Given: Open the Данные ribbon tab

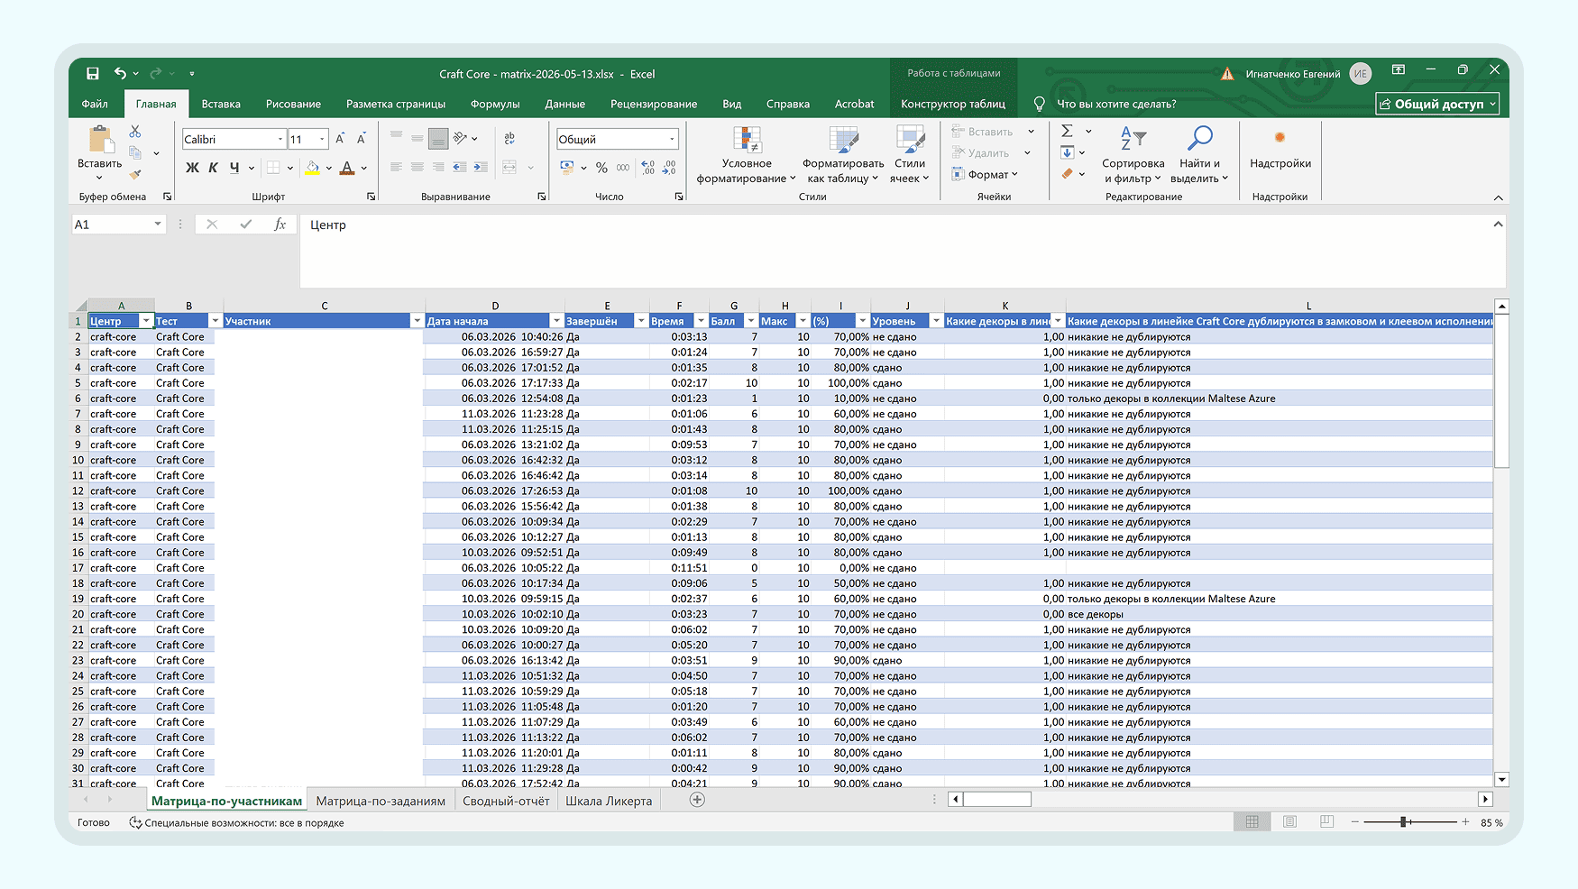Looking at the screenshot, I should click(x=565, y=104).
